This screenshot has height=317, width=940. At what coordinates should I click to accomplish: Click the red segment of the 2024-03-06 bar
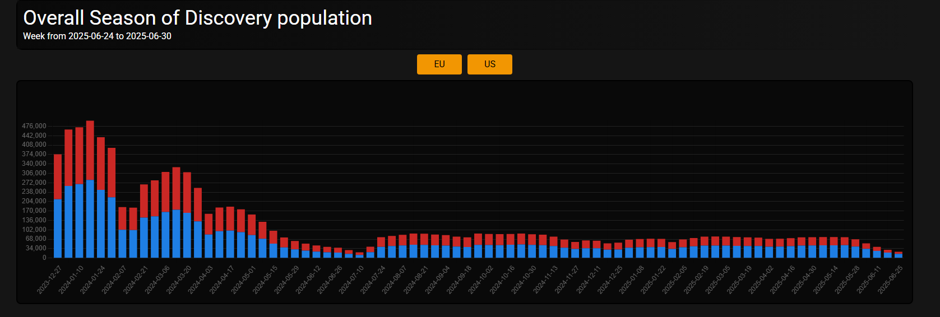[x=165, y=192]
